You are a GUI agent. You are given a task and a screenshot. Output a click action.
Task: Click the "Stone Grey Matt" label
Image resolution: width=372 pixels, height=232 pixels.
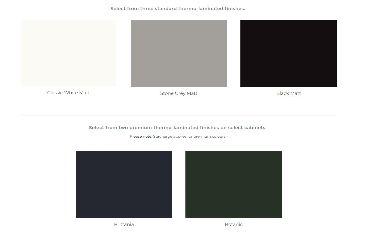(x=179, y=93)
